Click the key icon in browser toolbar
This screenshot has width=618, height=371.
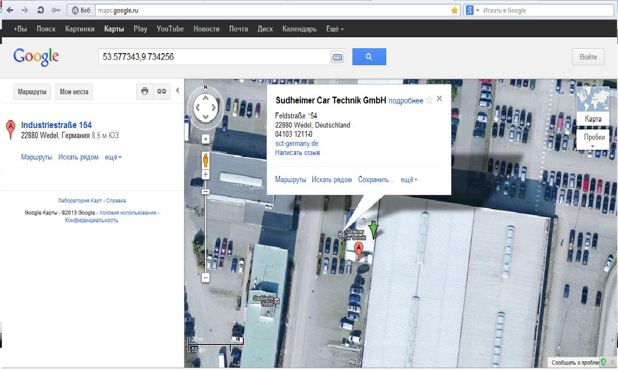click(x=56, y=10)
